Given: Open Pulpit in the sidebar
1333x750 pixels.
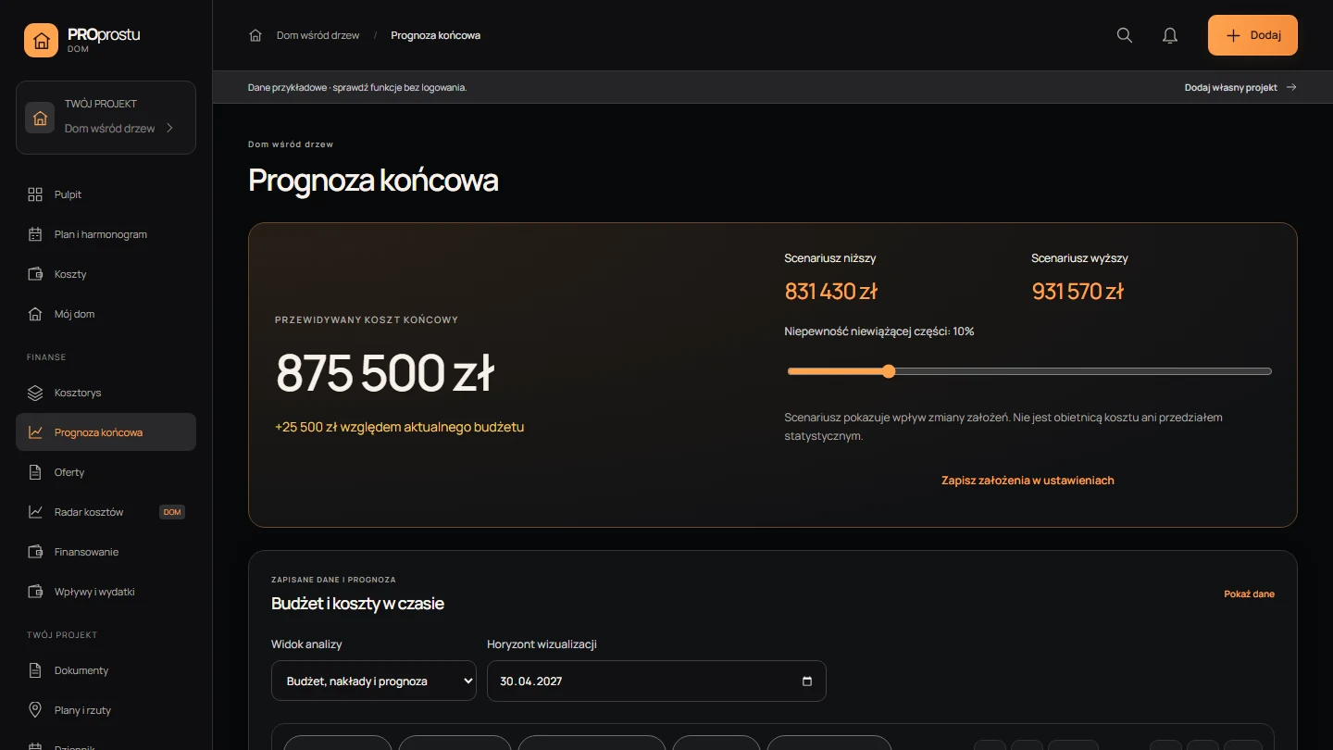Looking at the screenshot, I should tap(106, 194).
